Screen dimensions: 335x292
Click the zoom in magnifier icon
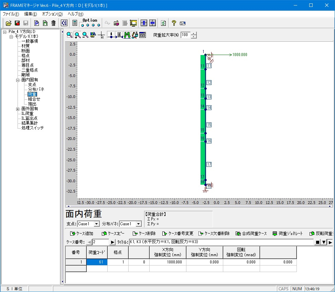tap(77, 35)
